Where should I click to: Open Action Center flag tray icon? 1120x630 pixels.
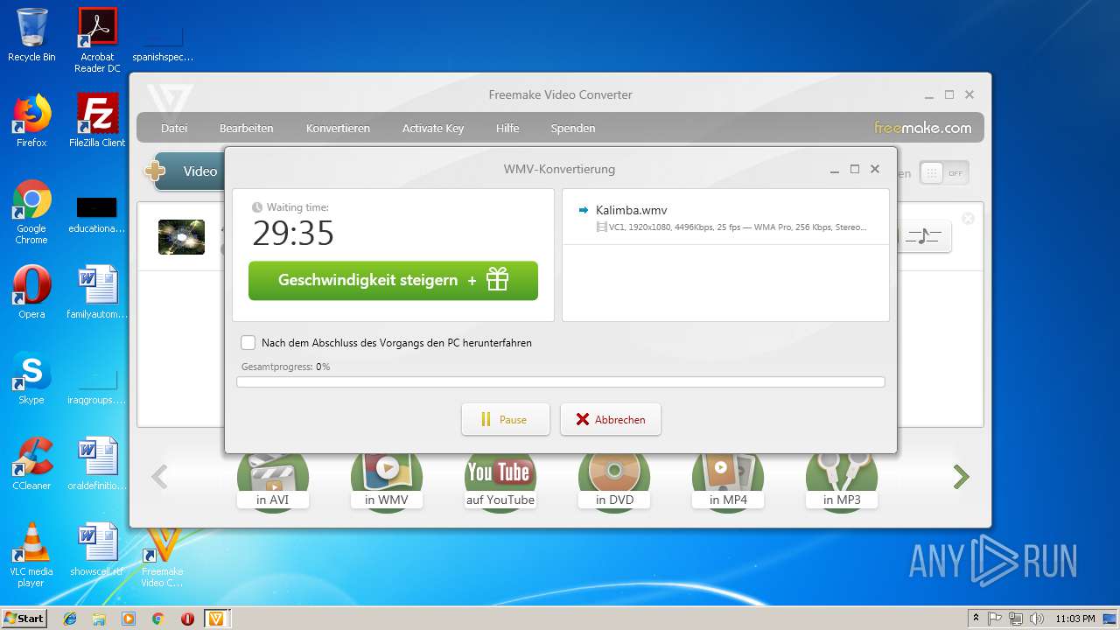pyautogui.click(x=995, y=619)
